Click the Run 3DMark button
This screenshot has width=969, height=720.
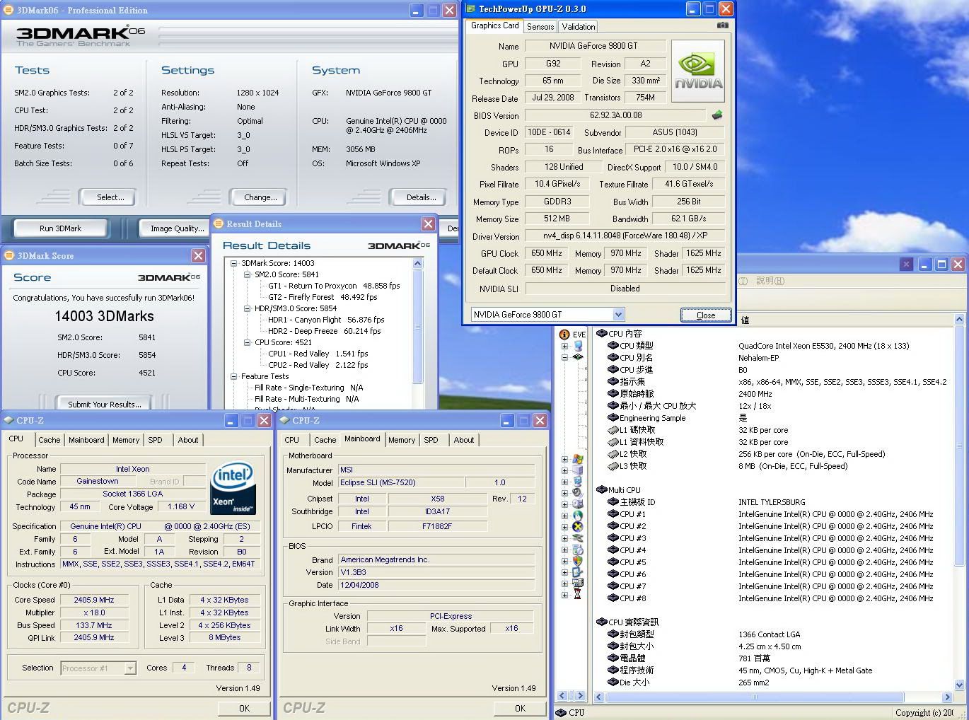61,228
